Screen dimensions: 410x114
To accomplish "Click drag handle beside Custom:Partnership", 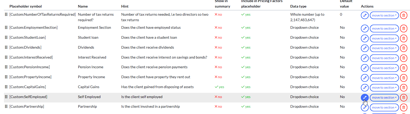I will pyautogui.click(x=6, y=106).
